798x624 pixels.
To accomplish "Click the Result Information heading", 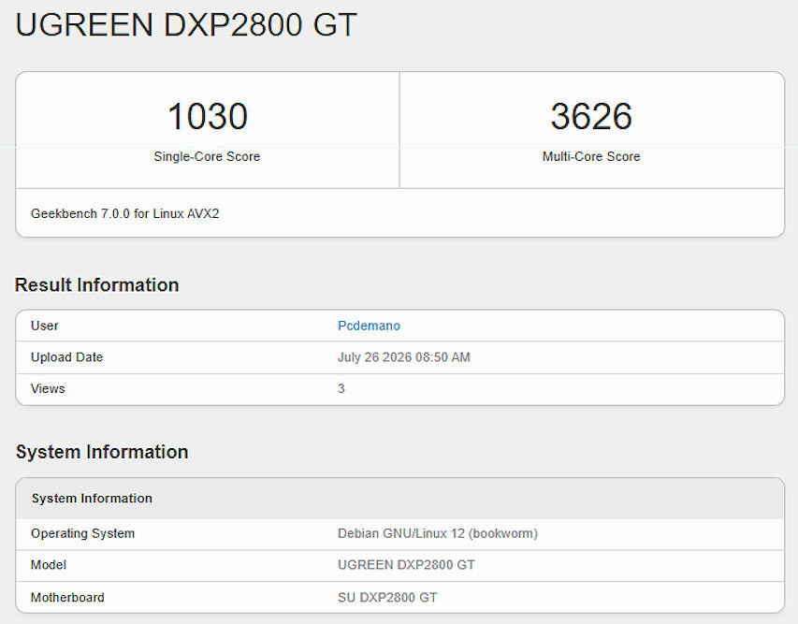I will click(96, 285).
